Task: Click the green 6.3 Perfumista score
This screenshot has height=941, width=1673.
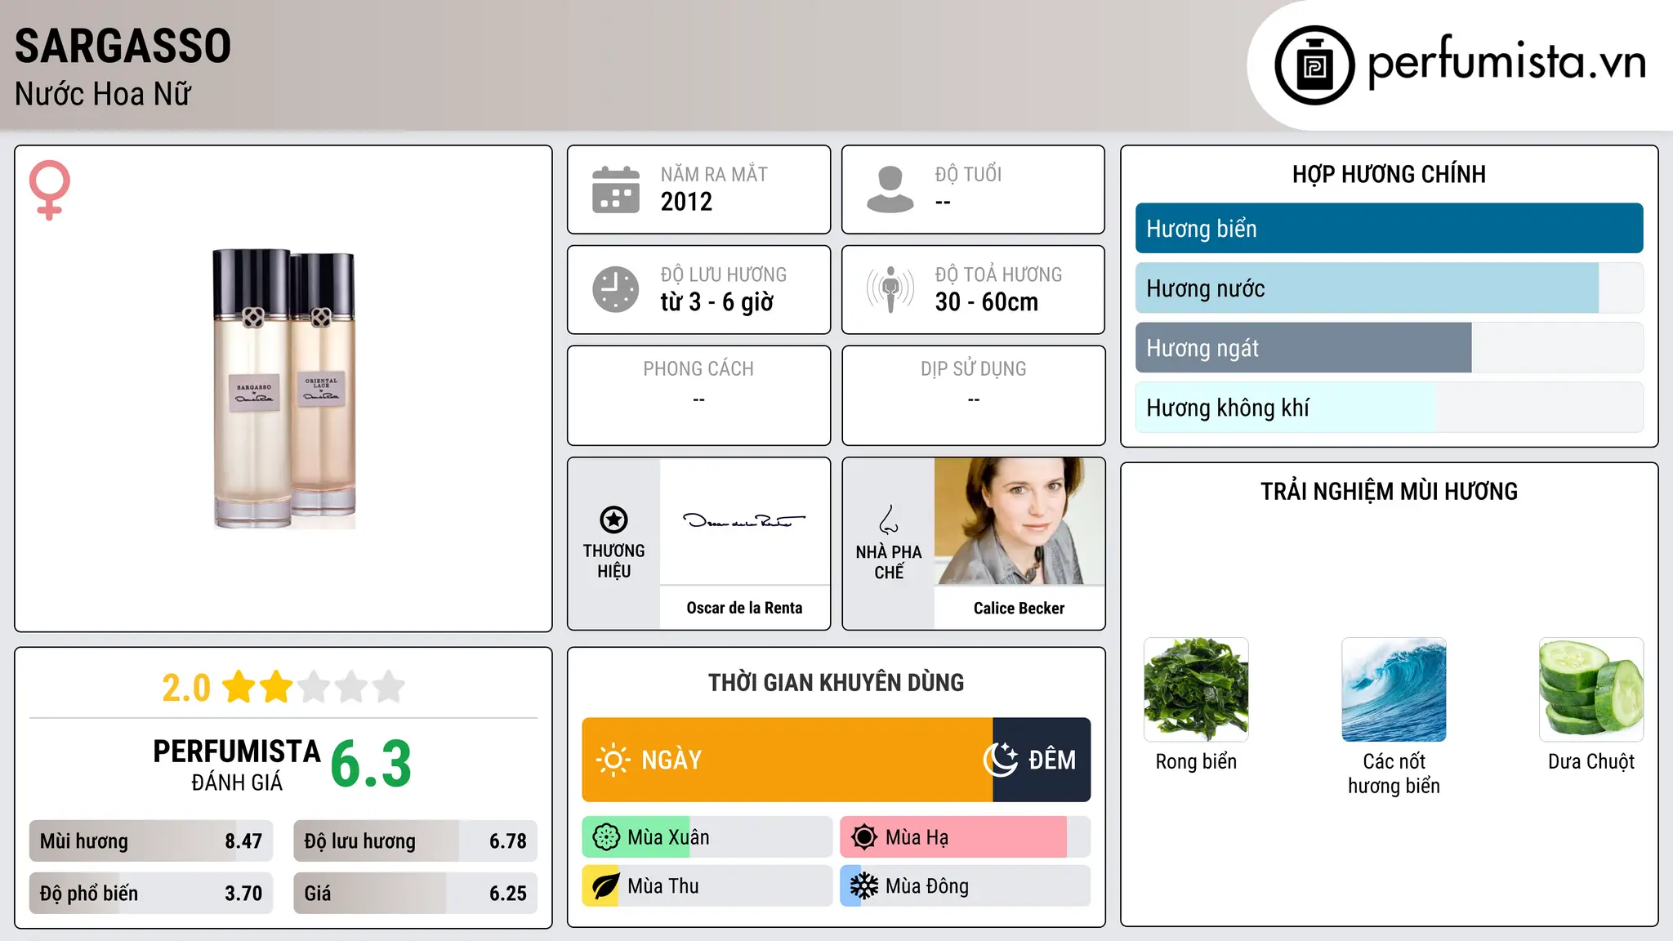Action: click(371, 765)
